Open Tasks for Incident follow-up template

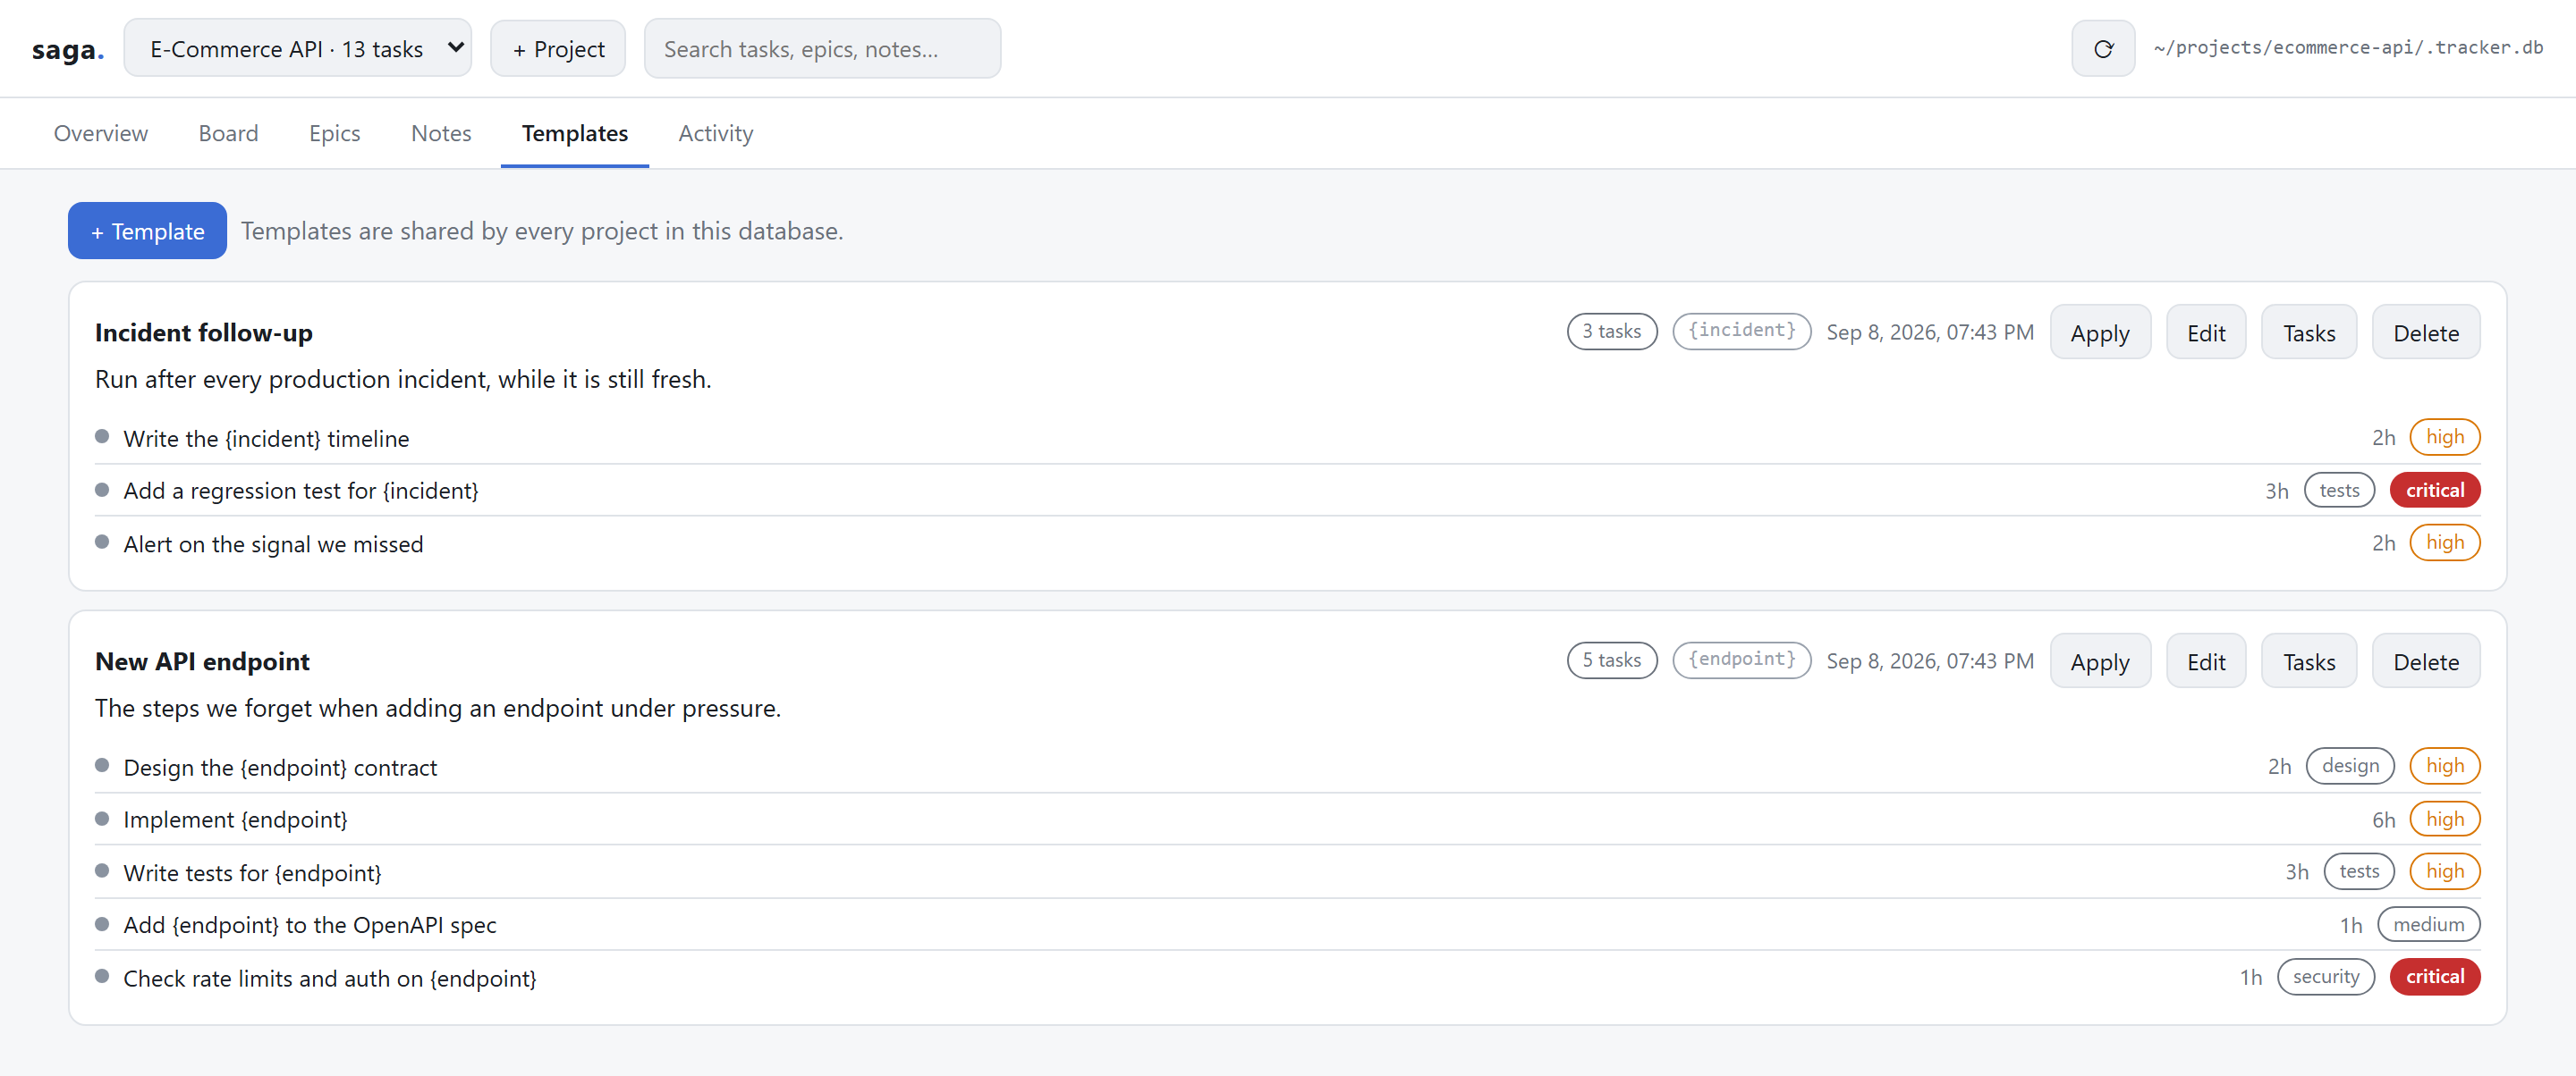[x=2309, y=332]
